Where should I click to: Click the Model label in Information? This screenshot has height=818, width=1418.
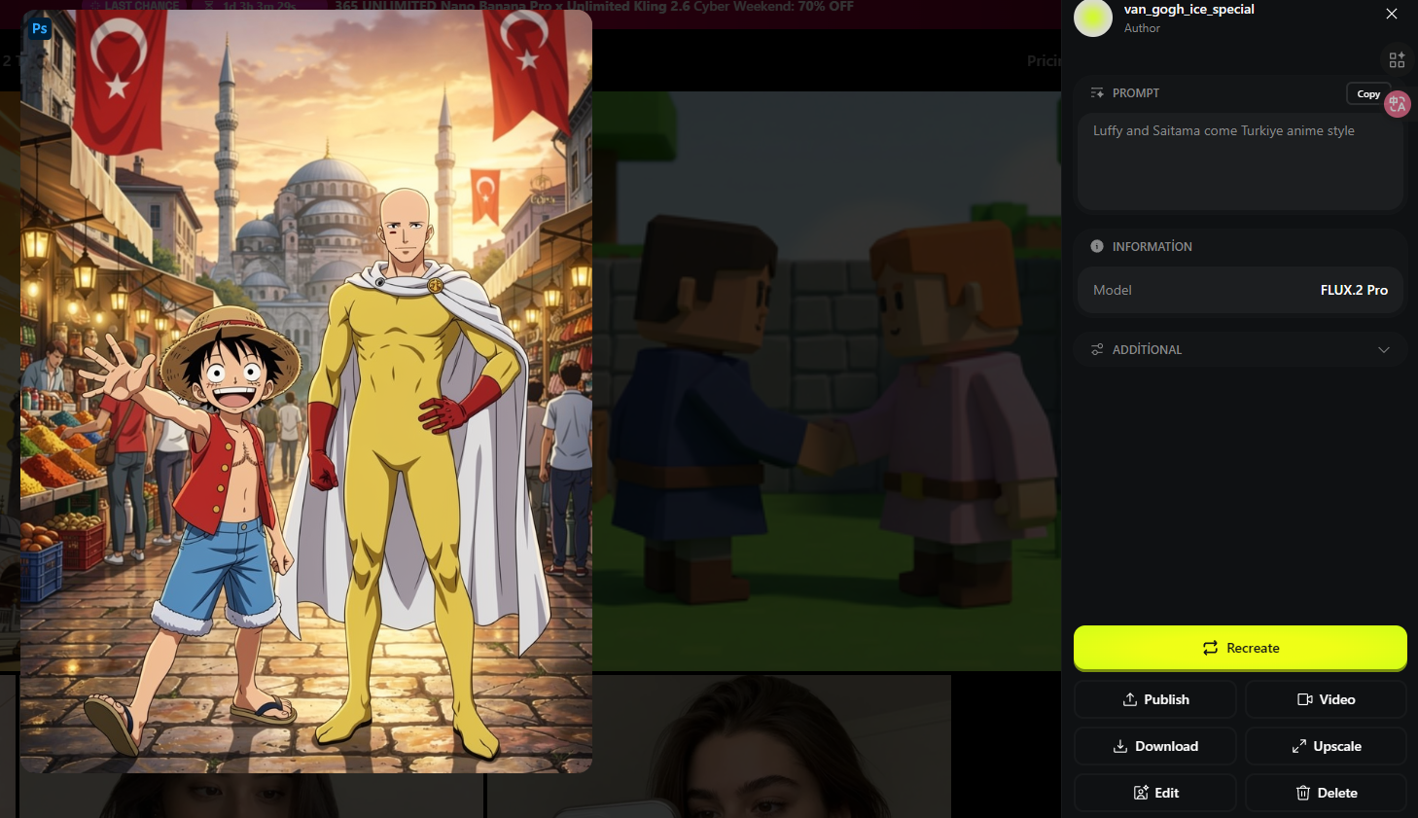tap(1112, 290)
